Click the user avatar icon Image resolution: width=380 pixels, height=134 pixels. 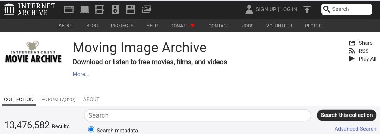(x=249, y=9)
